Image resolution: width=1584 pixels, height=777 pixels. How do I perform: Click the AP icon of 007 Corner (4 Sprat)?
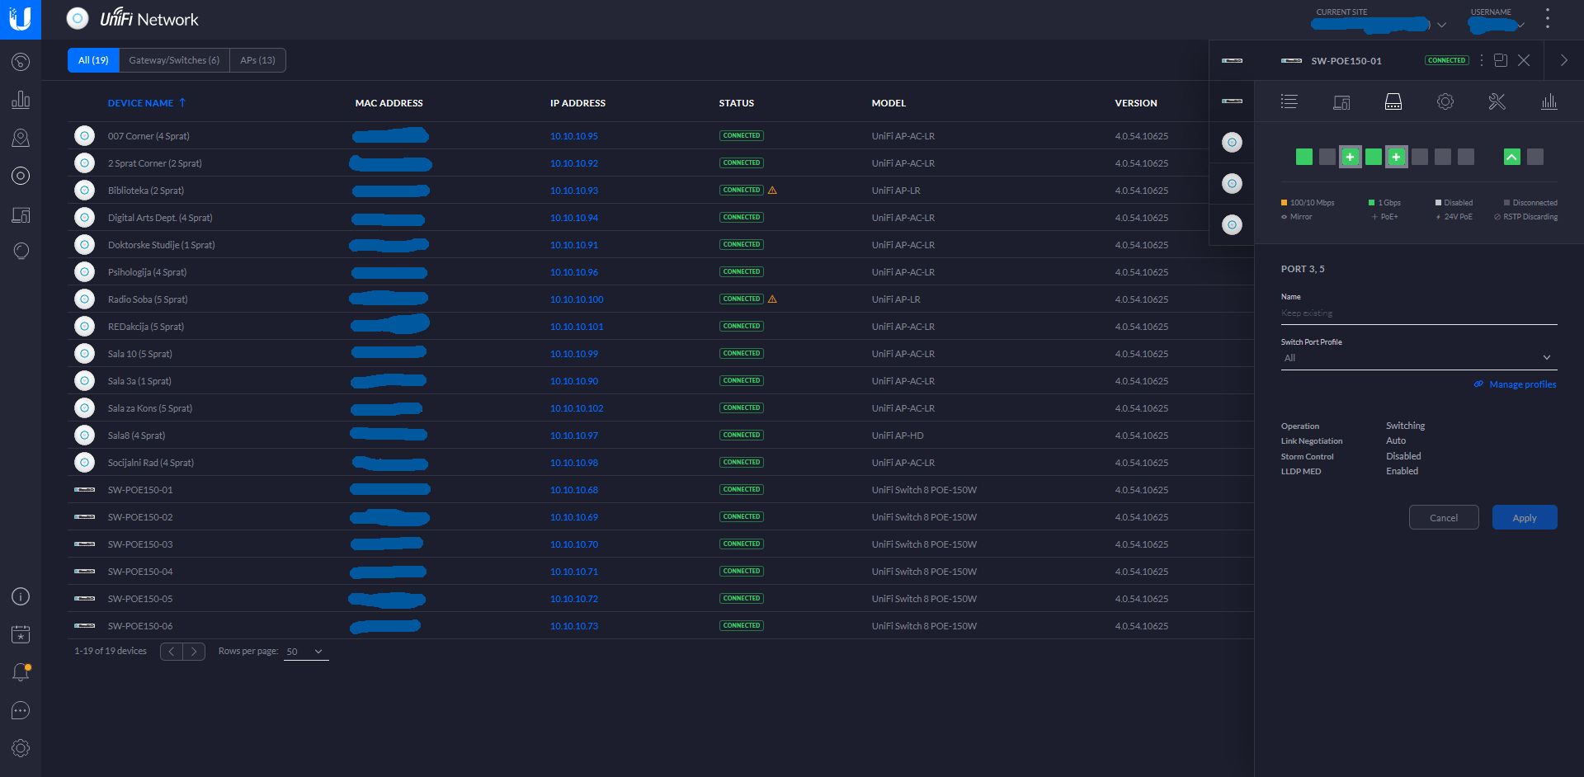[x=84, y=135]
